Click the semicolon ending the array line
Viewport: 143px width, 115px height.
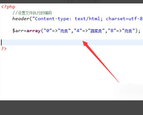139,31
